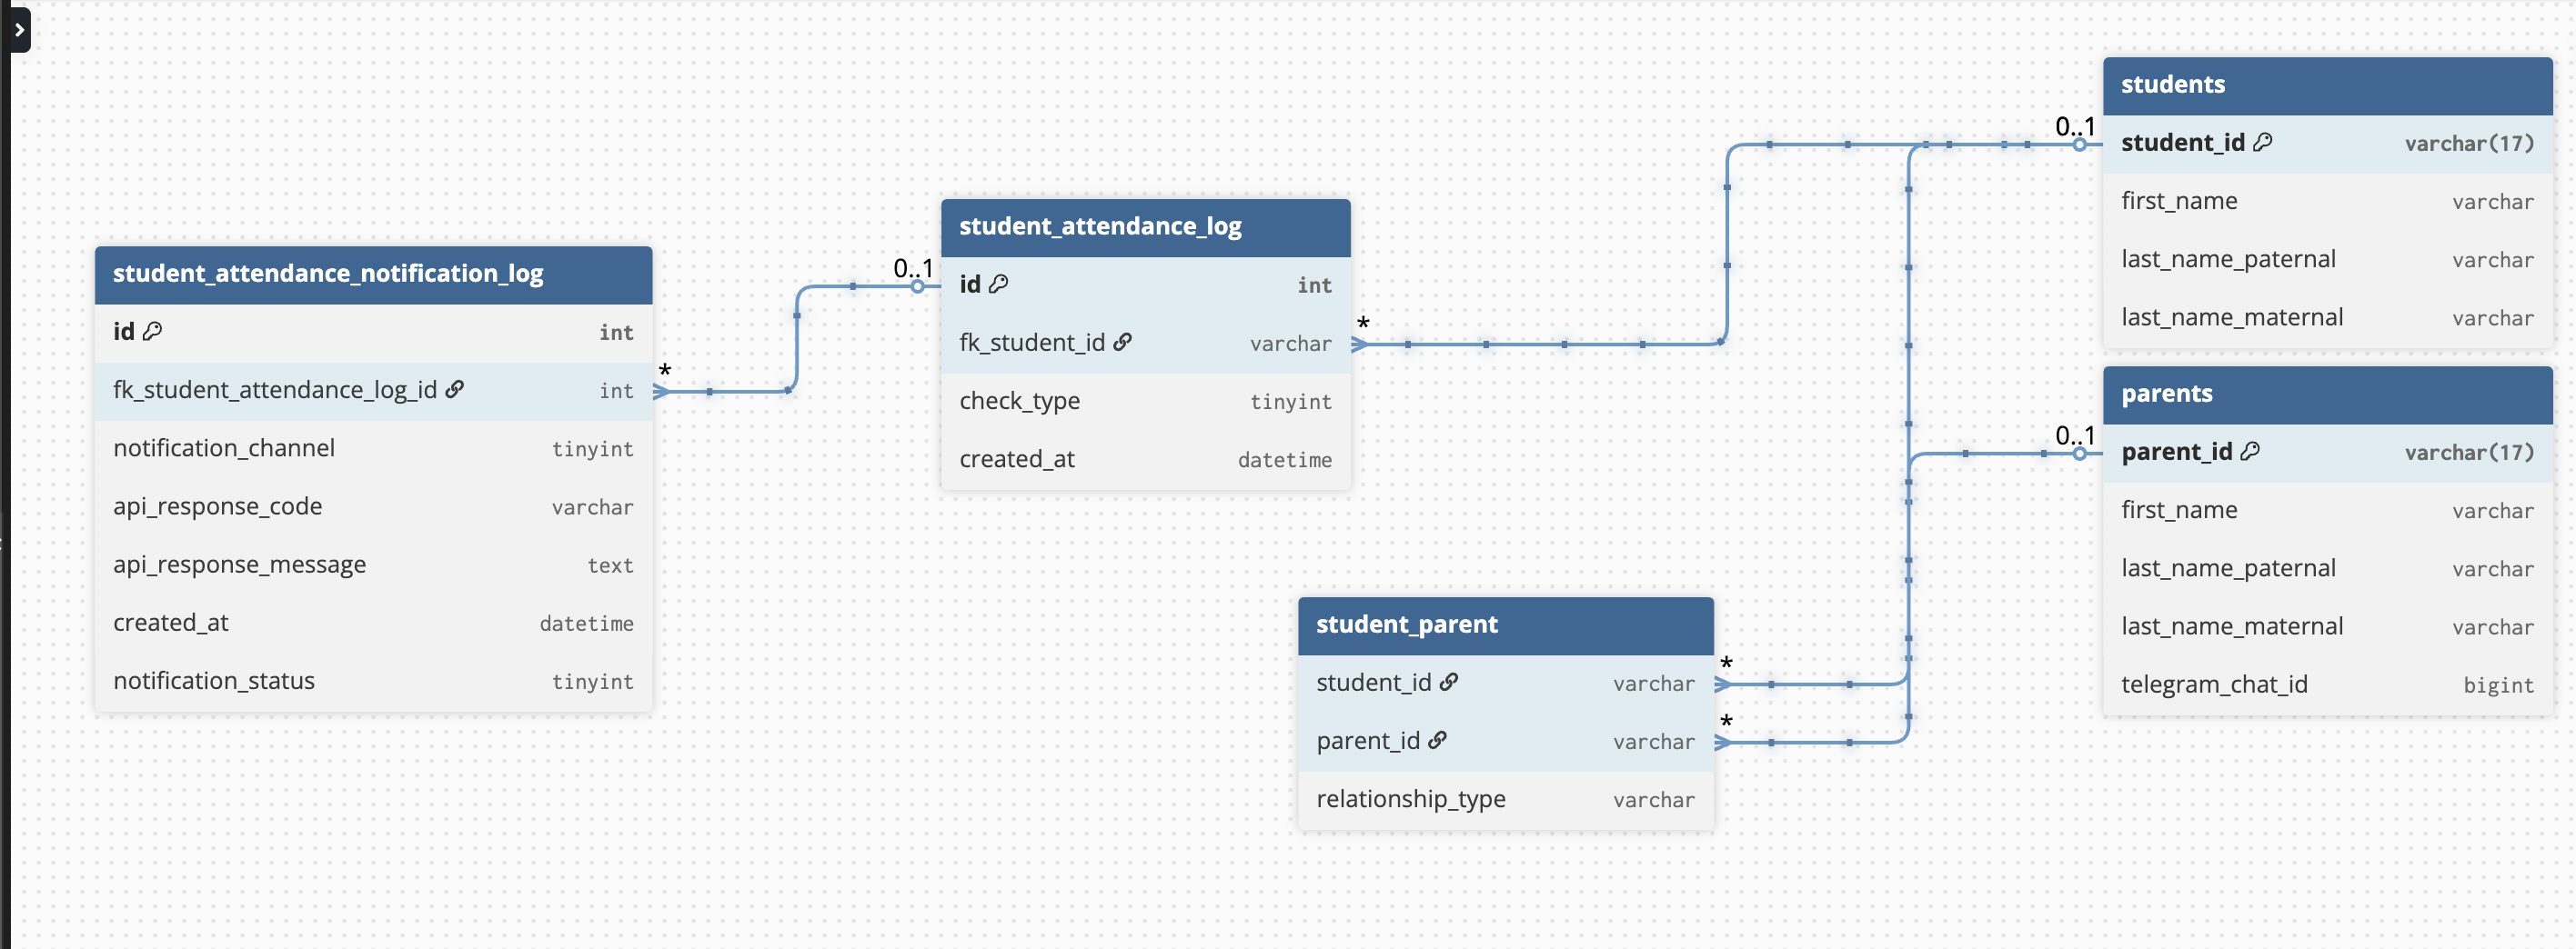Click link icon beside student_id in student_parent
The height and width of the screenshot is (949, 2576).
coord(1449,683)
